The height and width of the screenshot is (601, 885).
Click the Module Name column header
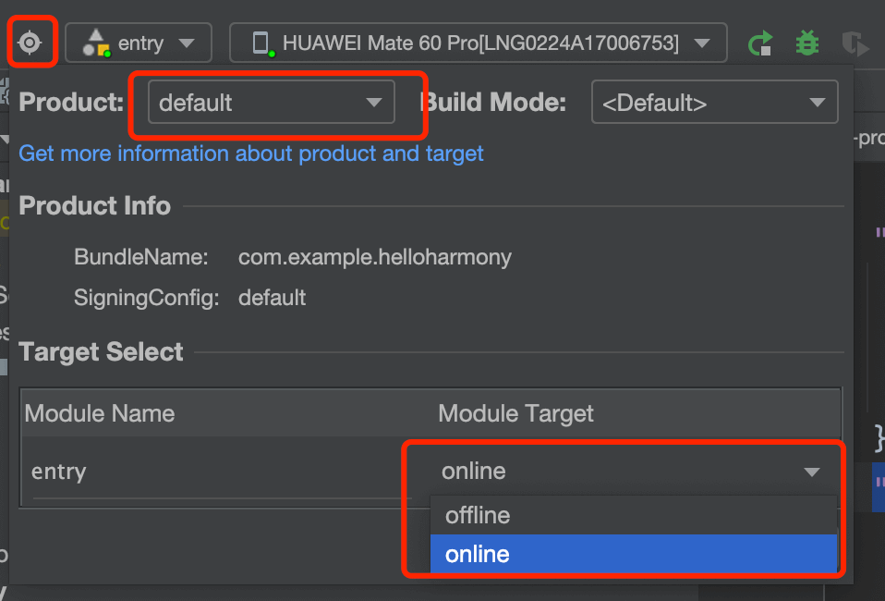click(x=100, y=413)
